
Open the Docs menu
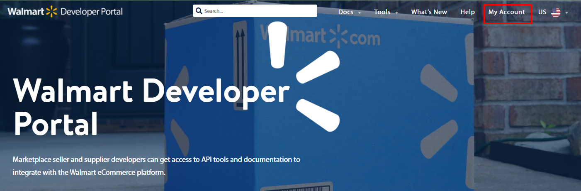[345, 12]
